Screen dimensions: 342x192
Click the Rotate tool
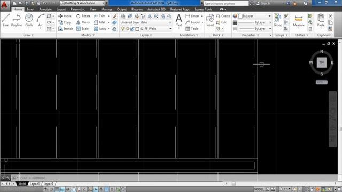coord(83,16)
